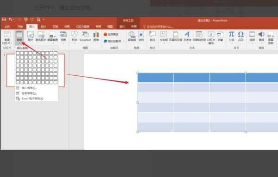Viewport: 278px width, 177px height.
Task: Switch to the Design (设计) tab next to 插入
Action: click(44, 26)
